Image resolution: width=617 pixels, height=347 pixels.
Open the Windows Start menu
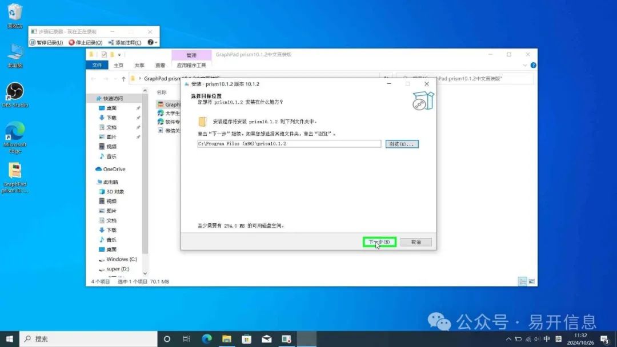[x=10, y=339]
